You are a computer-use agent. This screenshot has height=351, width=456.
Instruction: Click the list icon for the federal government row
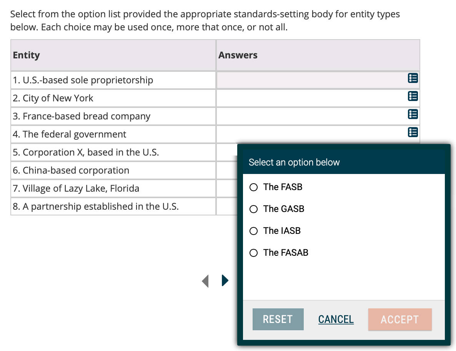pos(413,132)
